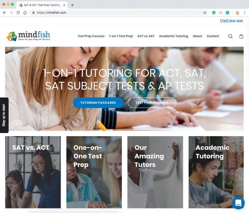Open the shopping bag cart icon
The width and height of the screenshot is (249, 213).
tap(241, 36)
